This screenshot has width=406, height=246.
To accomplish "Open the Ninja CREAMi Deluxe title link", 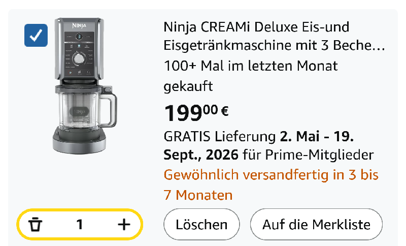I will 256,26.
